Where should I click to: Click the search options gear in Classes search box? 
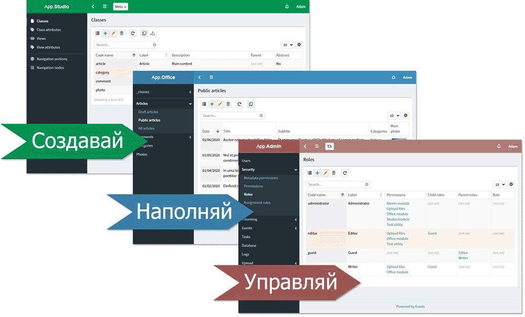pyautogui.click(x=154, y=45)
